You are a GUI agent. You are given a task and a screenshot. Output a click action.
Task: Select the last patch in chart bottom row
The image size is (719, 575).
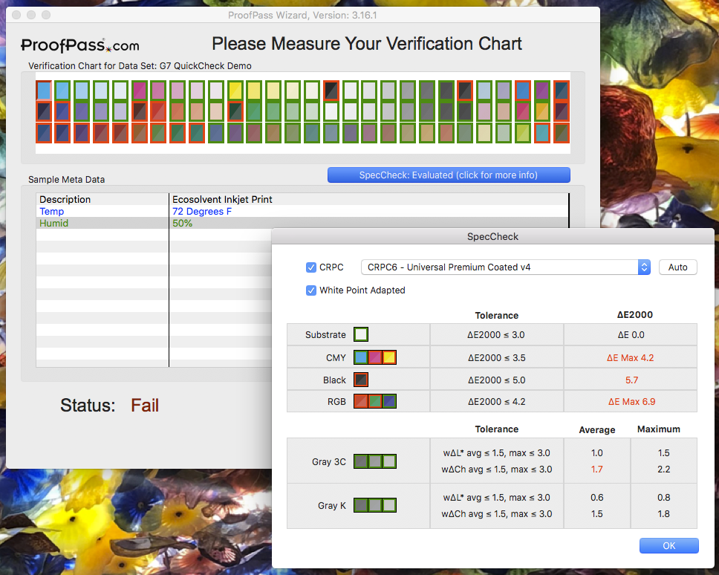coord(562,133)
